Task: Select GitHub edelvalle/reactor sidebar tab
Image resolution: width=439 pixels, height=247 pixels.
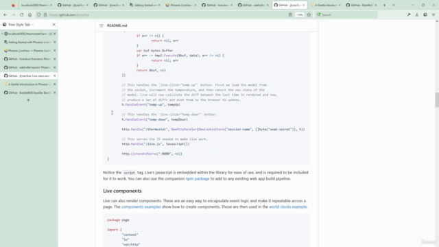Action: pos(28,67)
